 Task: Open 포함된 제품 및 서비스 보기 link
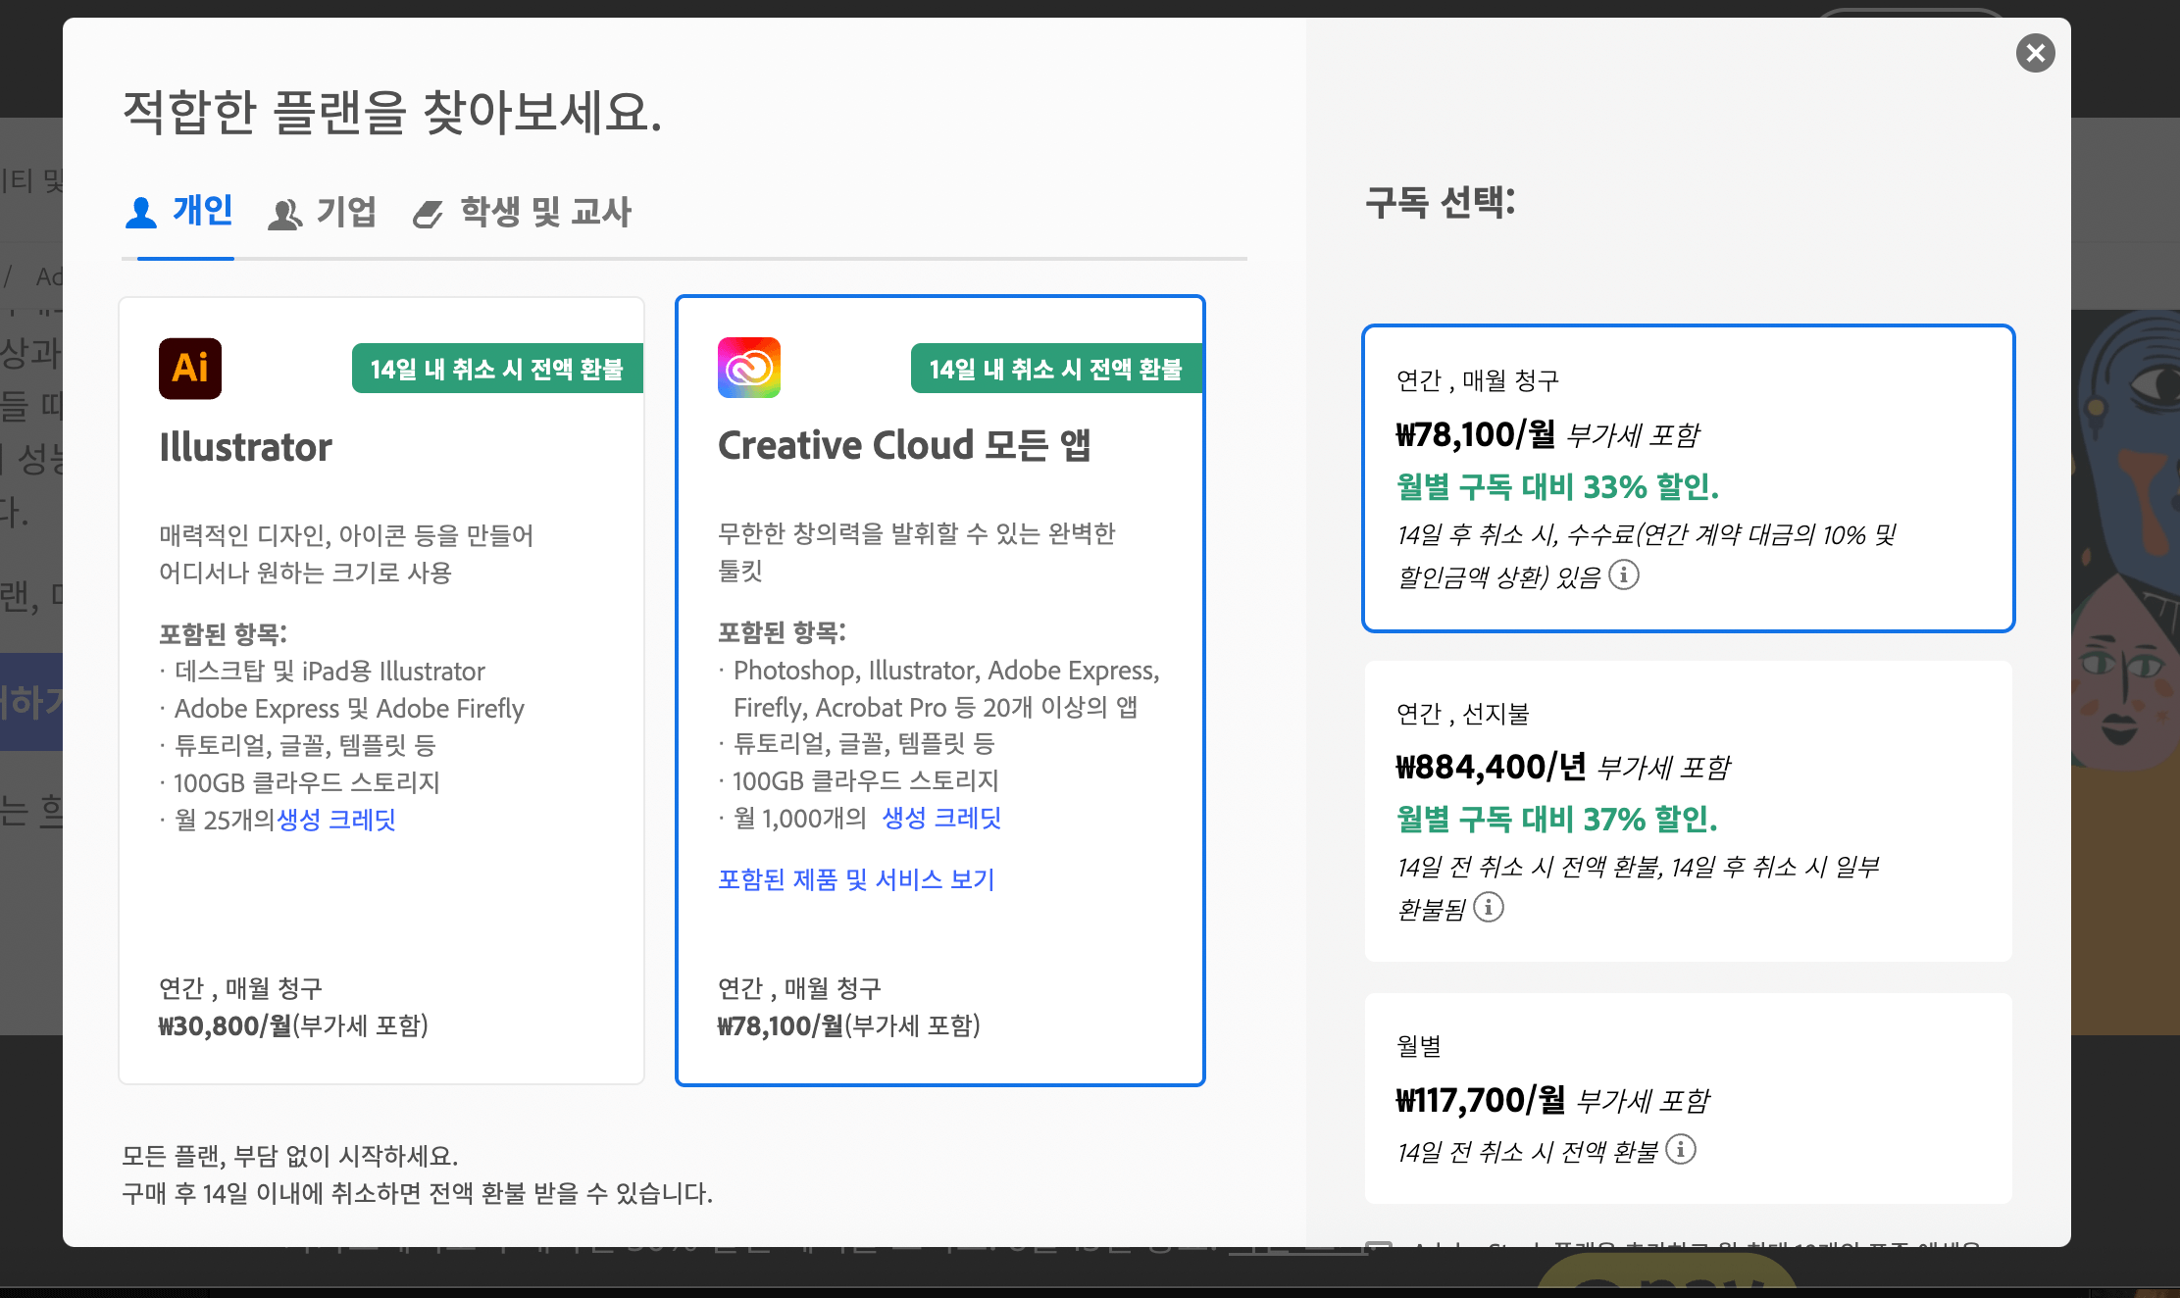click(x=856, y=879)
